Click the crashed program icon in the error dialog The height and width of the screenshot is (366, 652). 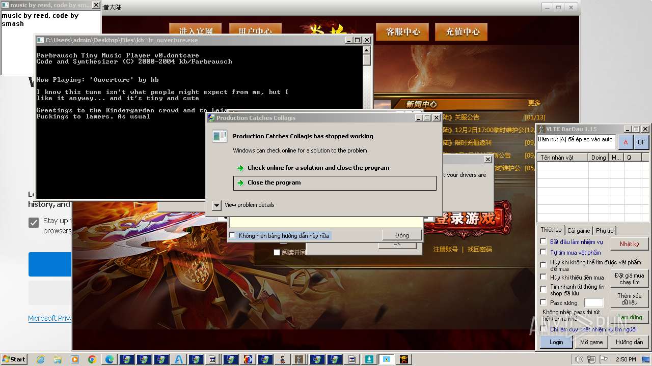click(x=220, y=136)
